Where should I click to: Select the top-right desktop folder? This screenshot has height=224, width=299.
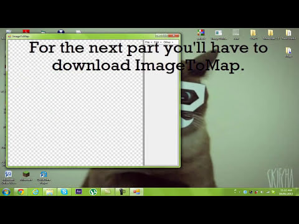288,34
